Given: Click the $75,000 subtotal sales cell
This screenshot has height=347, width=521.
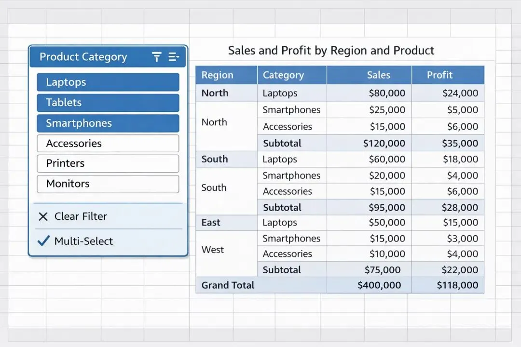Looking at the screenshot, I should pyautogui.click(x=369, y=269).
